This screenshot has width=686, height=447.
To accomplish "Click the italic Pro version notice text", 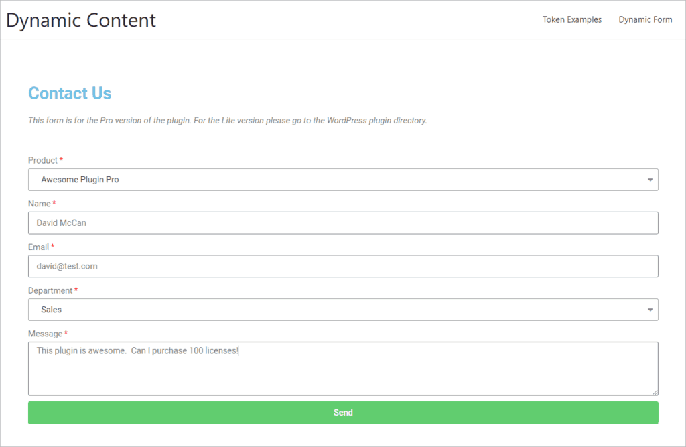I will 227,121.
